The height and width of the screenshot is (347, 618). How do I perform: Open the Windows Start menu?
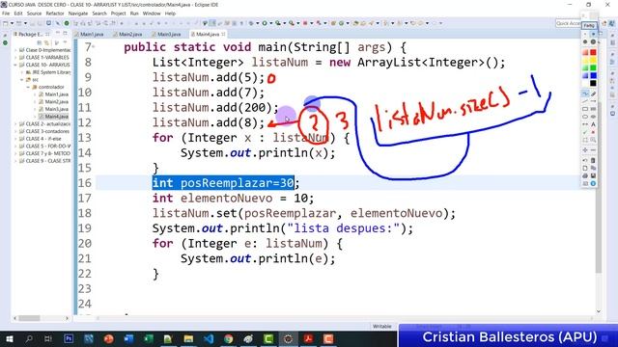9,338
